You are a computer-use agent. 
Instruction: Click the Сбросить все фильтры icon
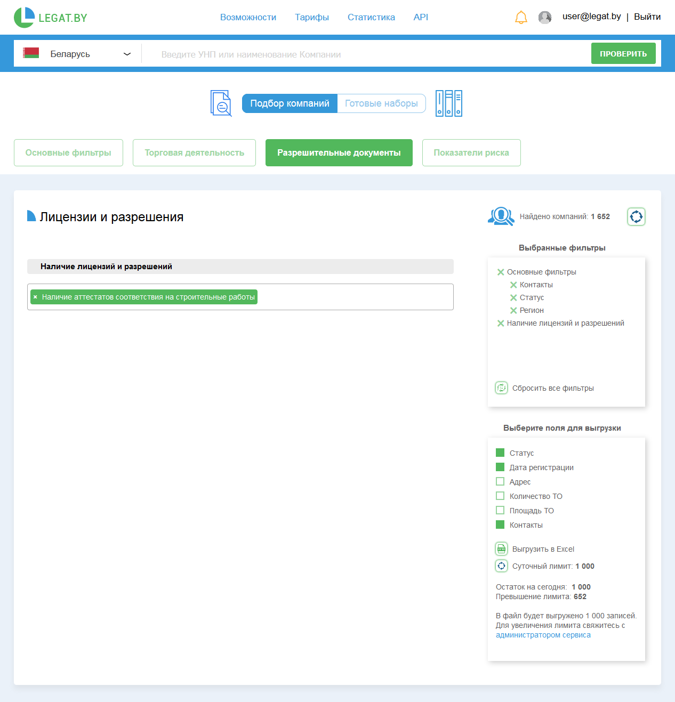501,388
